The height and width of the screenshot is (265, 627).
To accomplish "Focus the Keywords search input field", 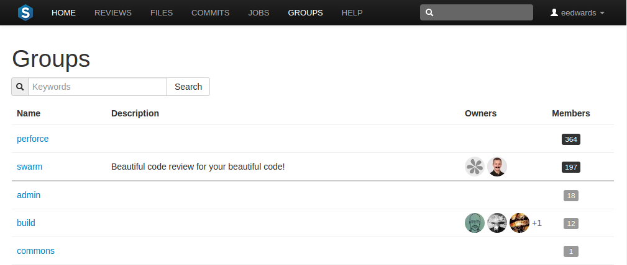I will click(97, 87).
